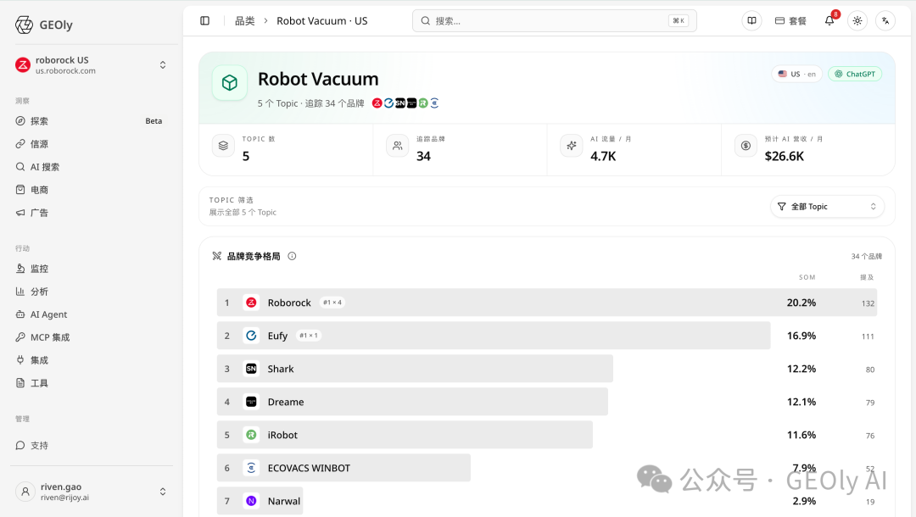
Task: Click the ECOVACS WINBOT brand logo
Action: pos(251,468)
